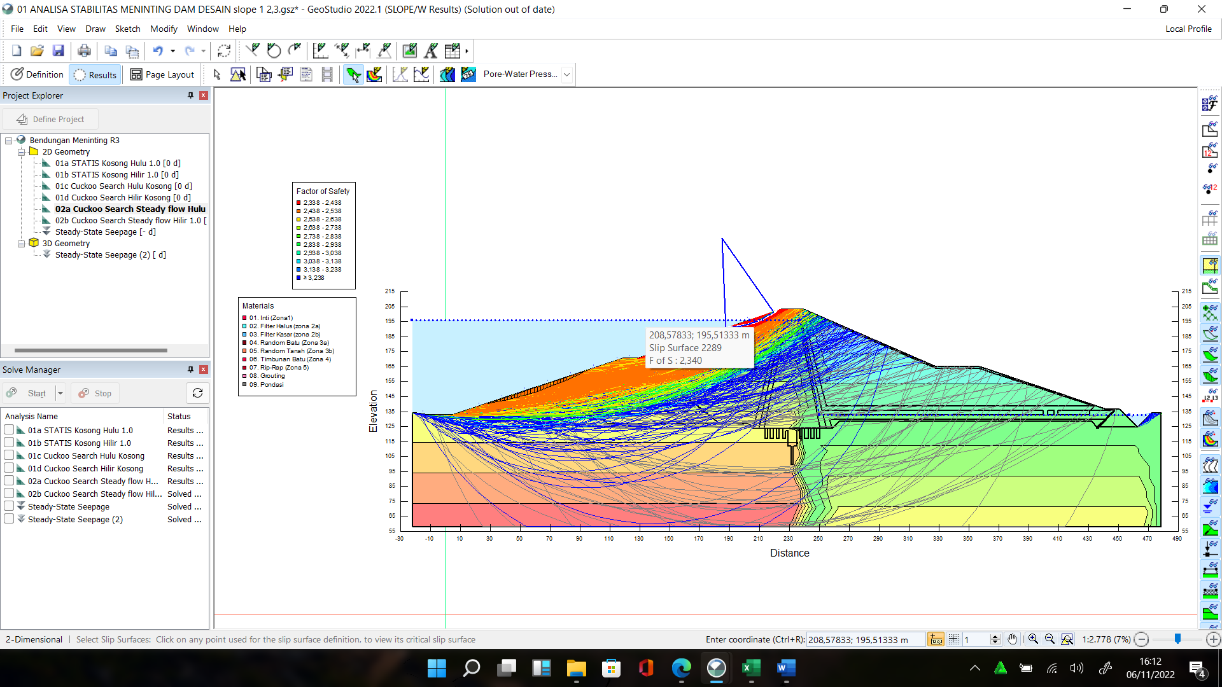Switch to the Definition view tab

tap(37, 74)
